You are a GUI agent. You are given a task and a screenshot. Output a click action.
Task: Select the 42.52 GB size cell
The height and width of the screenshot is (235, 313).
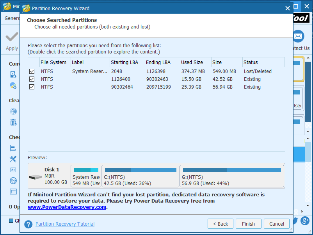[222, 79]
